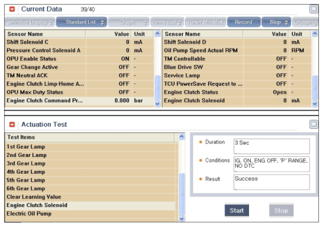Collapse the Current Data panel red arrow icon
This screenshot has width=323, height=227.
pyautogui.click(x=12, y=9)
